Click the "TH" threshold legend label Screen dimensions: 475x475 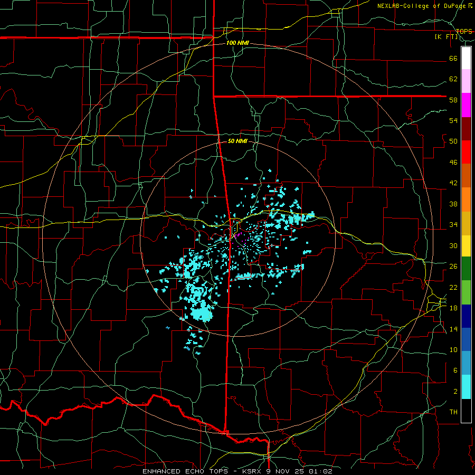coord(453,412)
